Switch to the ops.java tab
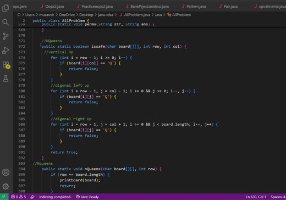The height and width of the screenshot is (200, 286). [x=20, y=7]
